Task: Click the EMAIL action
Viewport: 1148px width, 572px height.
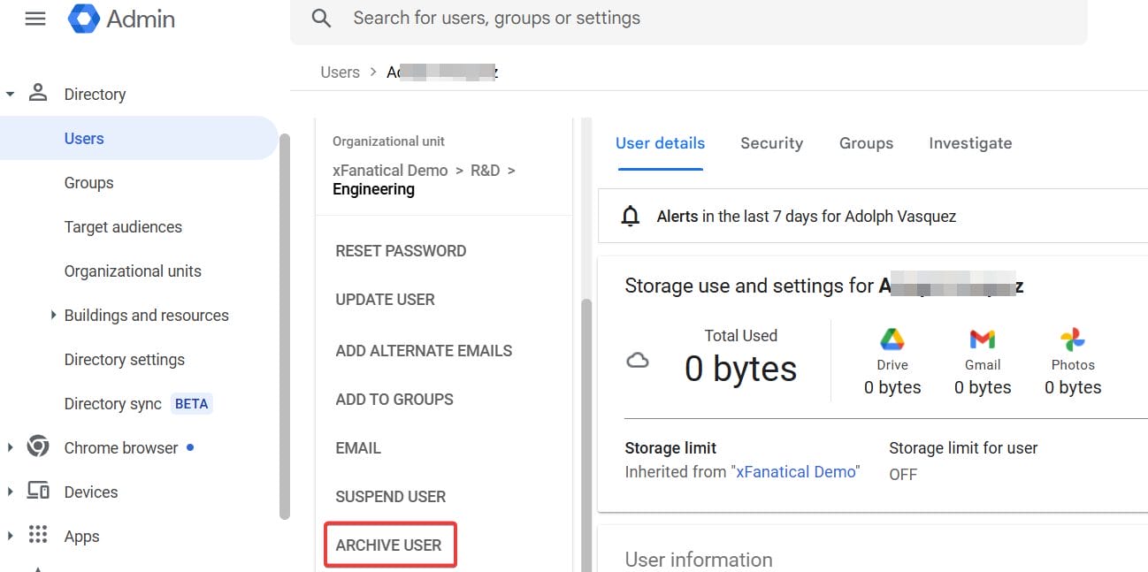Action: click(358, 448)
